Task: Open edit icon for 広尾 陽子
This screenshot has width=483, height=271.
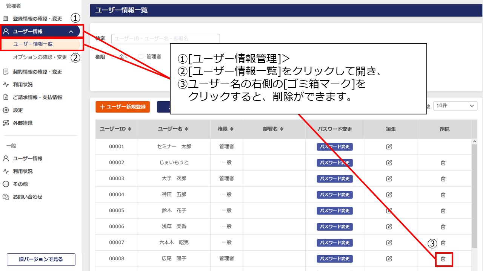Action: [389, 259]
